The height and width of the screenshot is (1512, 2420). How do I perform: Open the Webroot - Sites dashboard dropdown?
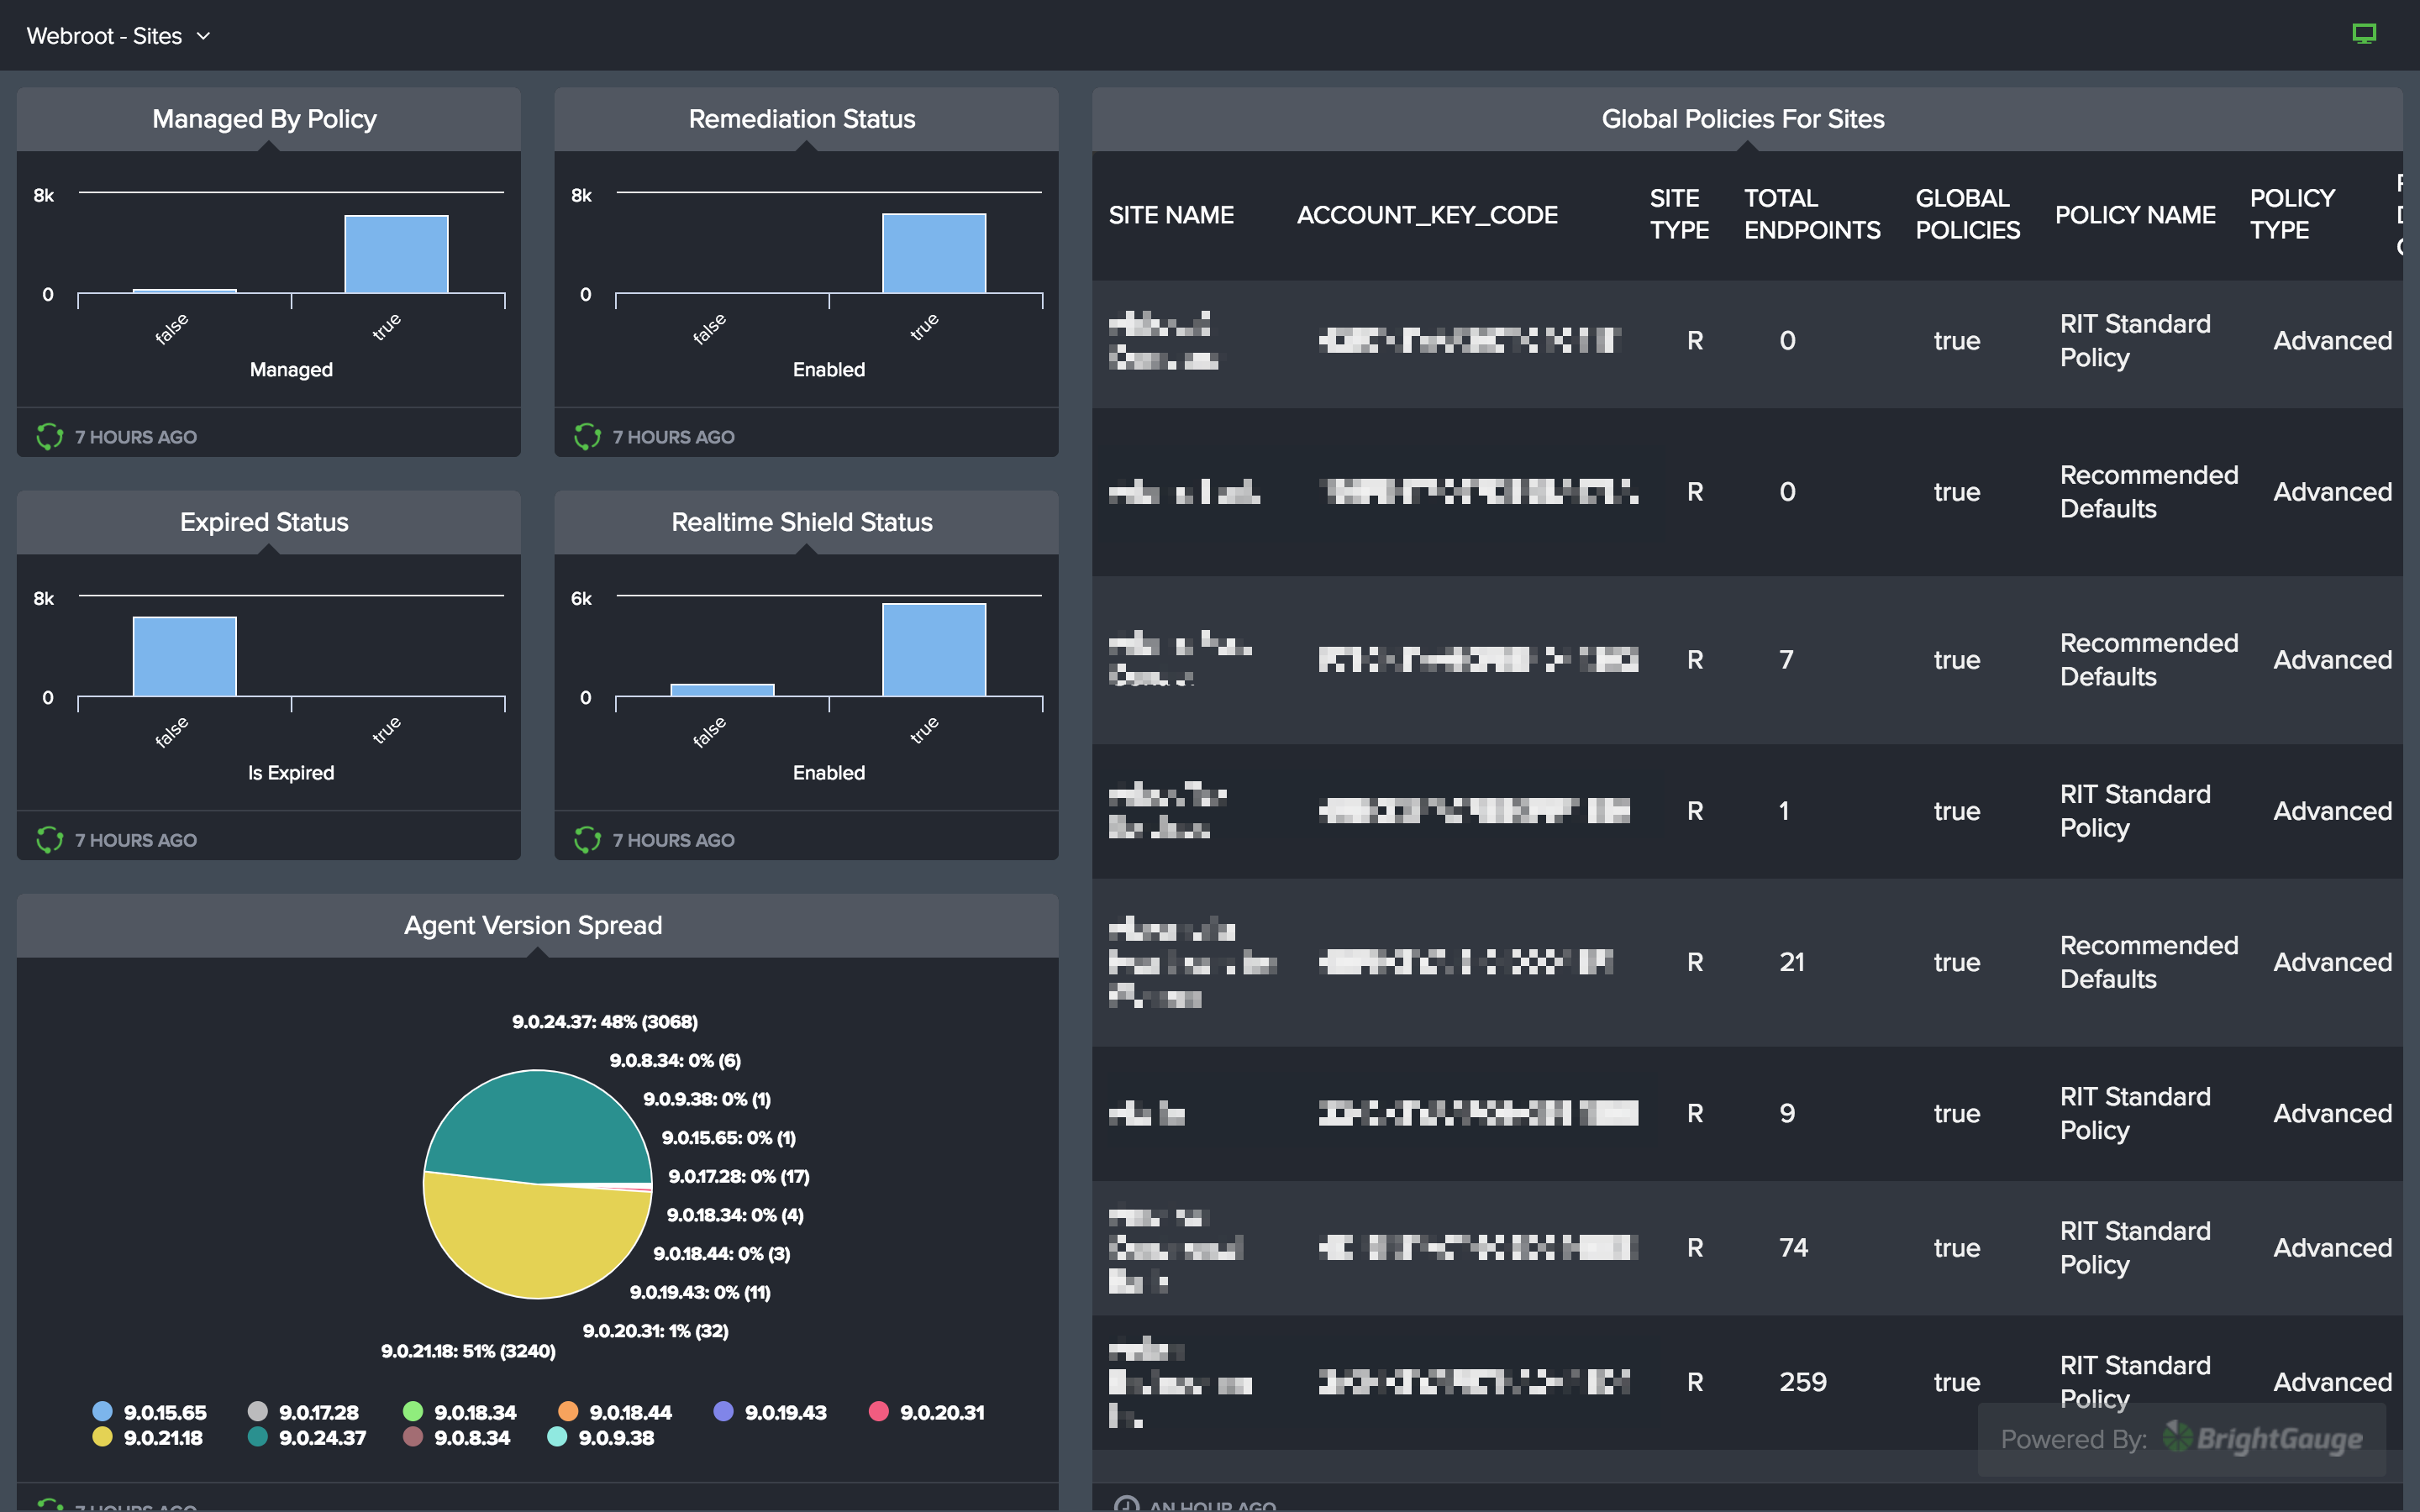point(118,36)
